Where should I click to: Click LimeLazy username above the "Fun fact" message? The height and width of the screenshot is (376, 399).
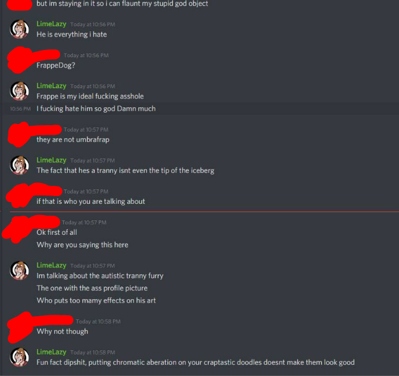coord(51,352)
